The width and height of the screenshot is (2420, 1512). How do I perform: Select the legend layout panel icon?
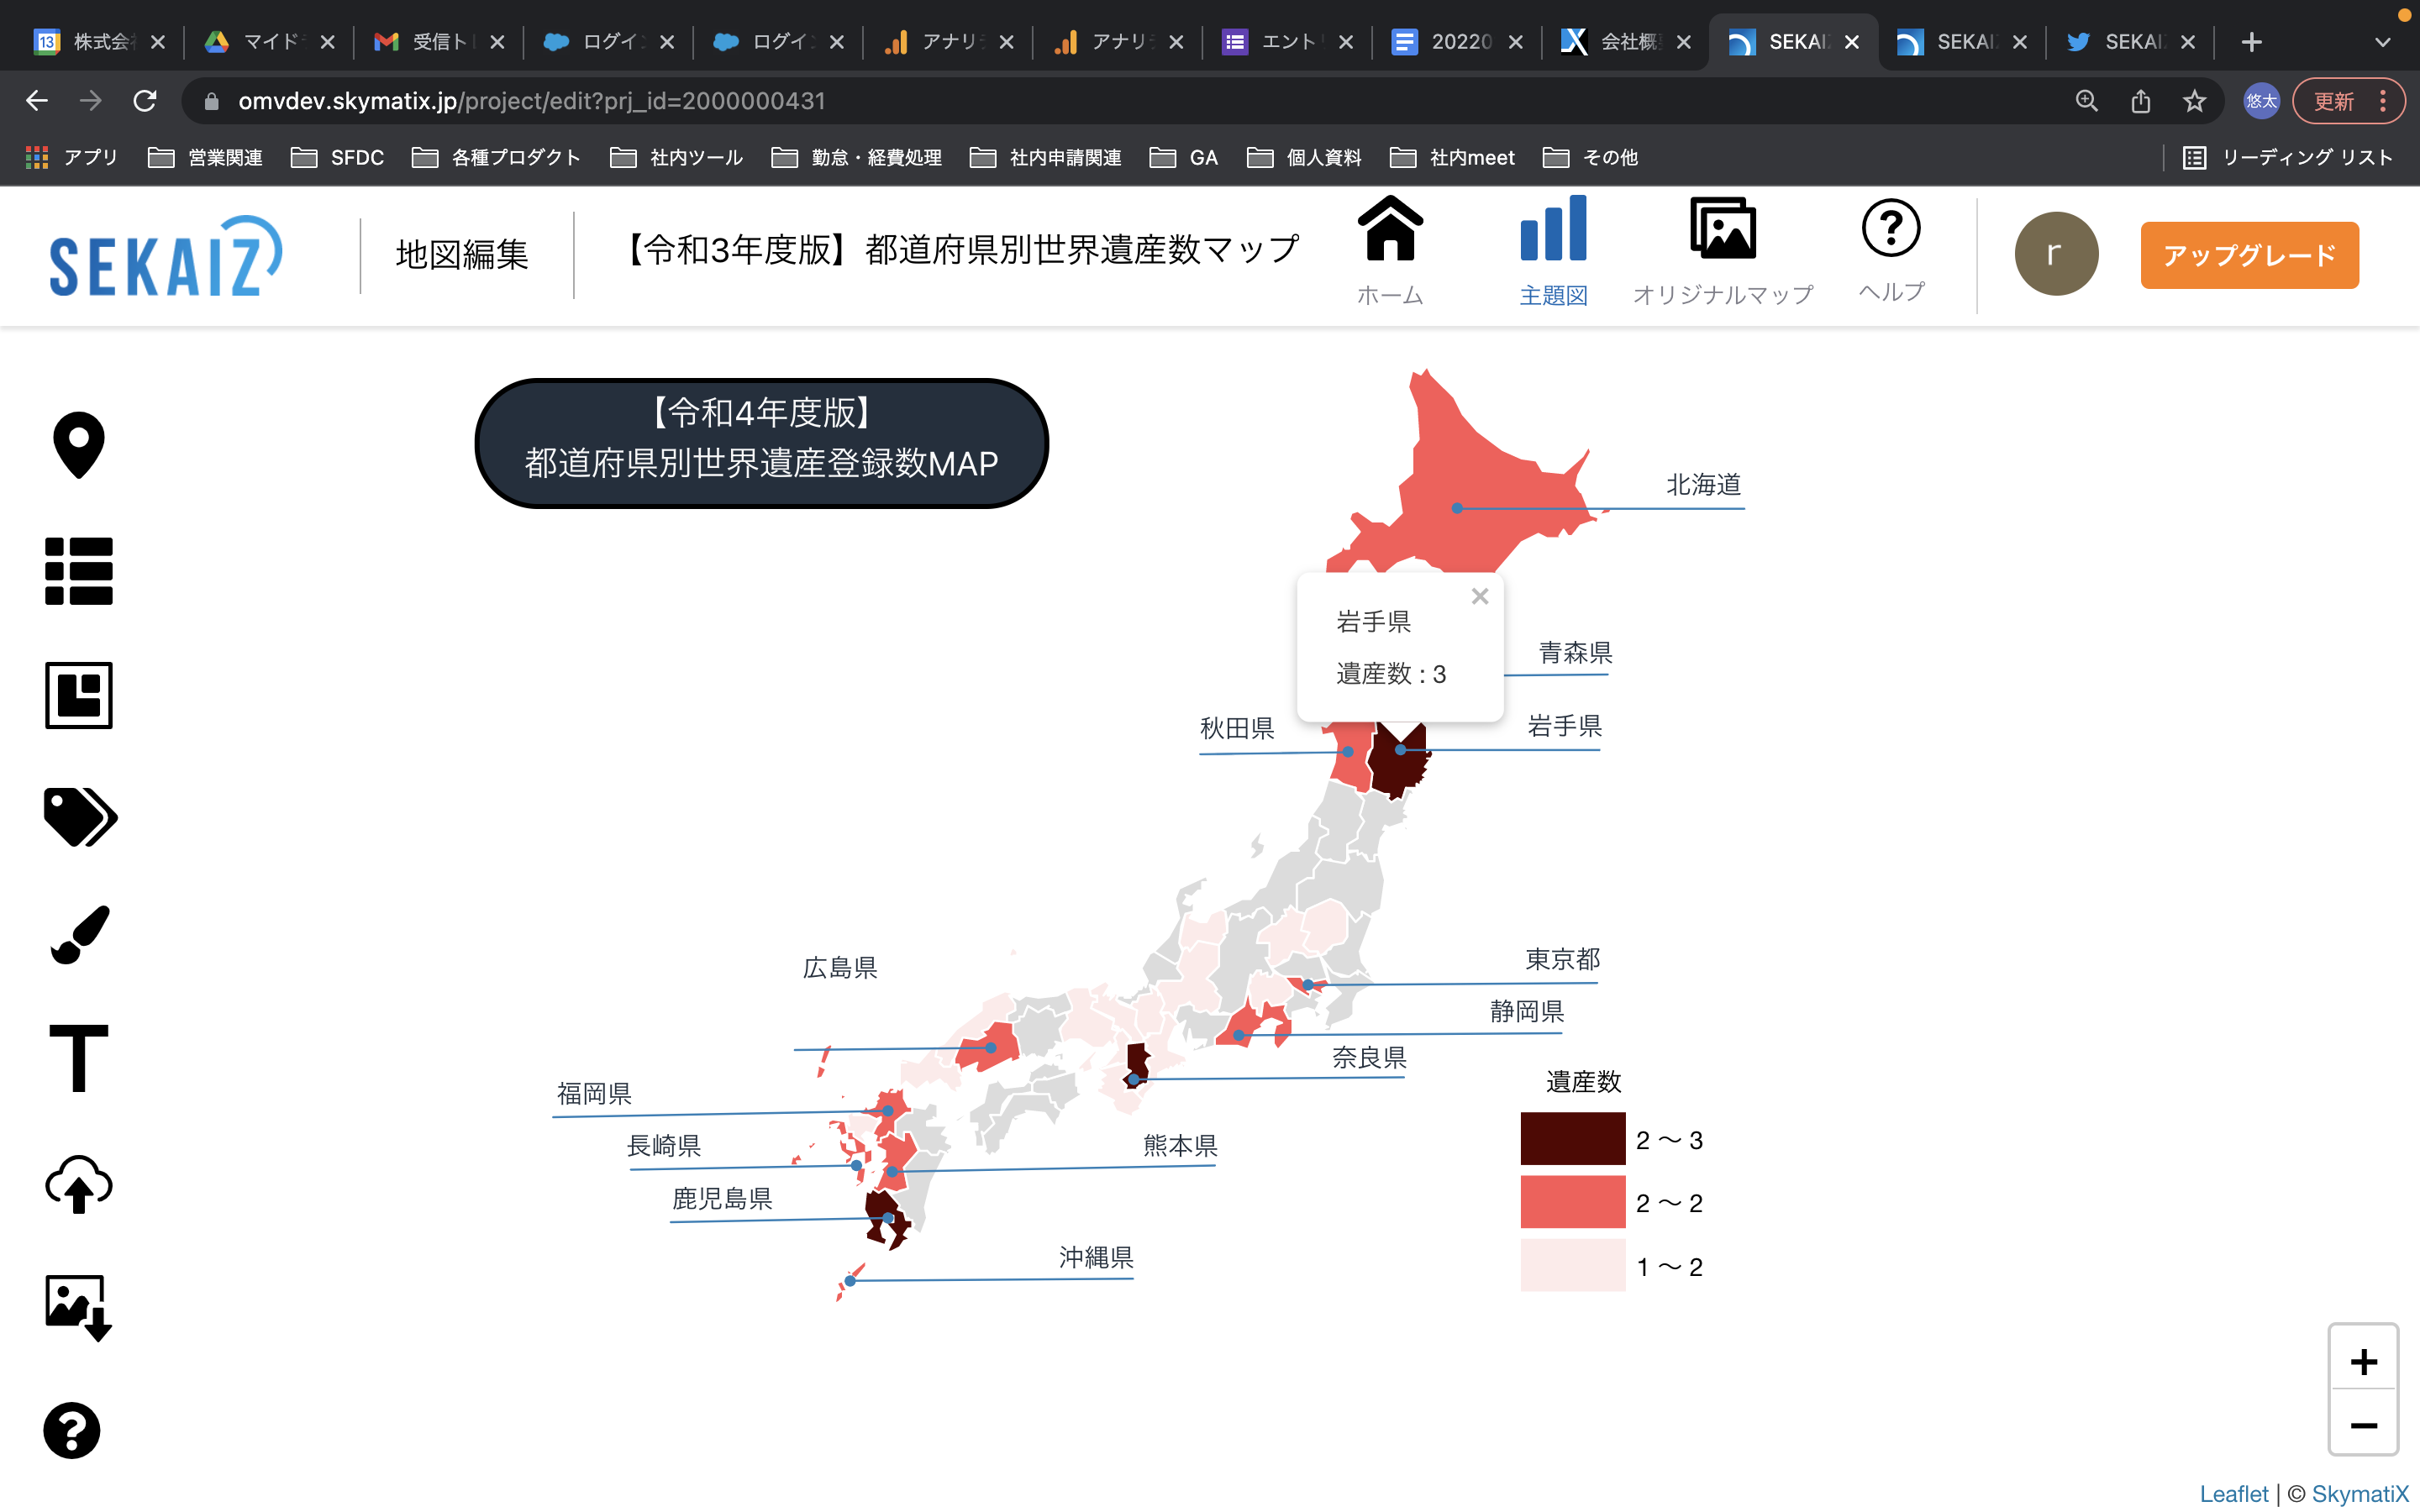coord(78,695)
